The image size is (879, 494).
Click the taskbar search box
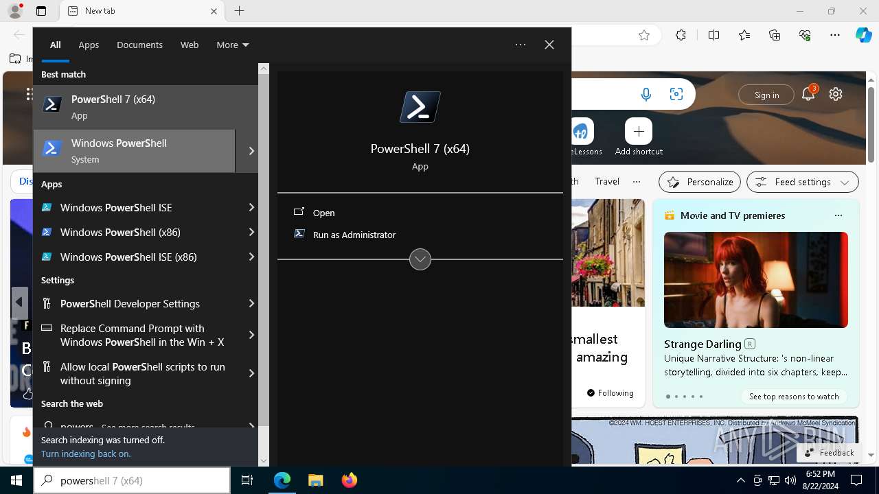(x=132, y=480)
